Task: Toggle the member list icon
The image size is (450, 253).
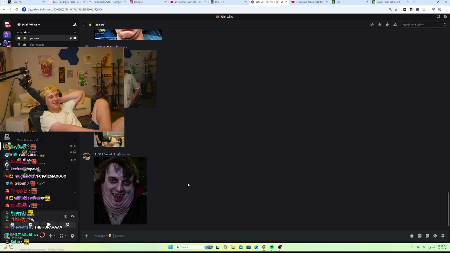Action: tap(395, 25)
